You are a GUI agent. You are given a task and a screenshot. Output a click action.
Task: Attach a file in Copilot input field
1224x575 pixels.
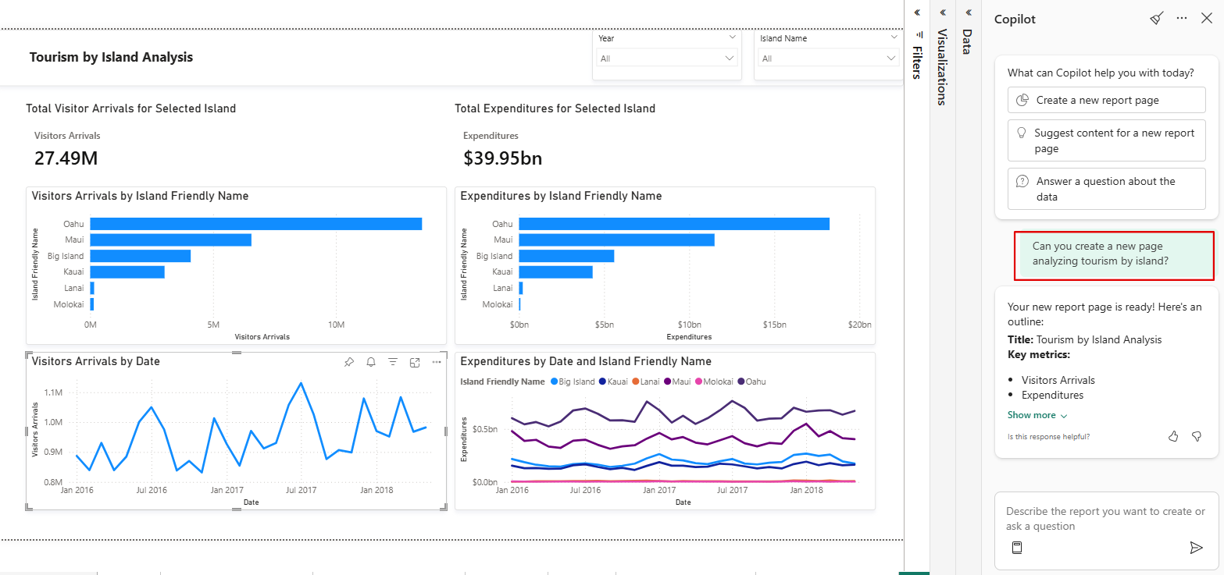pyautogui.click(x=1016, y=548)
